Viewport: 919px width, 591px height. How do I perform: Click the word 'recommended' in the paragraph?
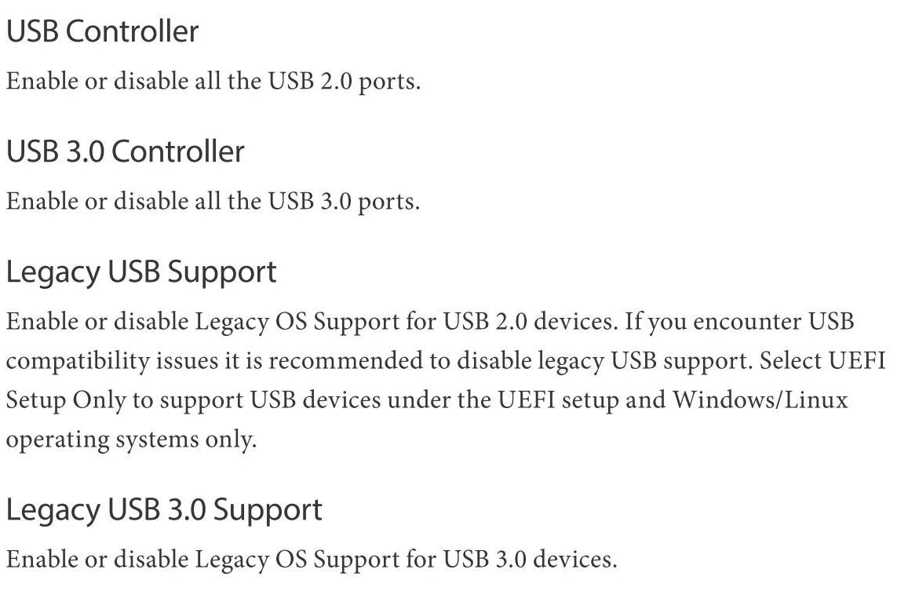tap(346, 361)
